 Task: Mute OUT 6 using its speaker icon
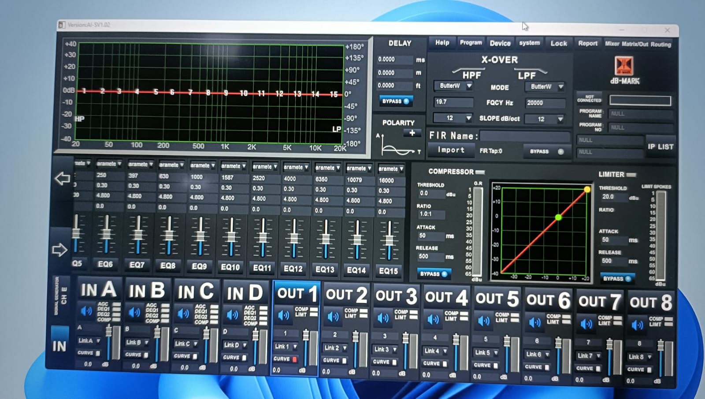tap(535, 322)
